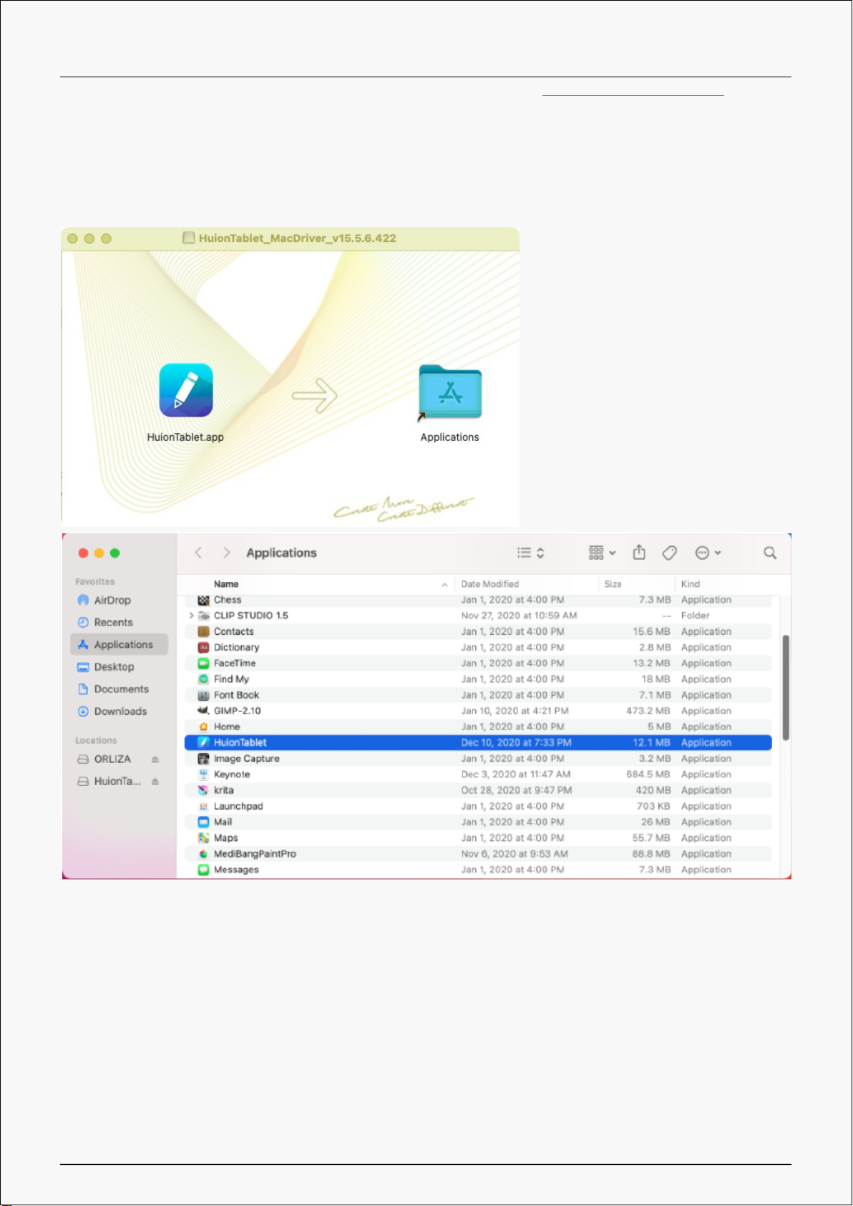Select the Find My application row
The image size is (853, 1206).
[x=478, y=679]
